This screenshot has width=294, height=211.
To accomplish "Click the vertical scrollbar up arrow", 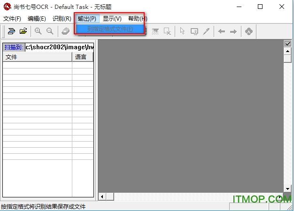I will pyautogui.click(x=288, y=51).
